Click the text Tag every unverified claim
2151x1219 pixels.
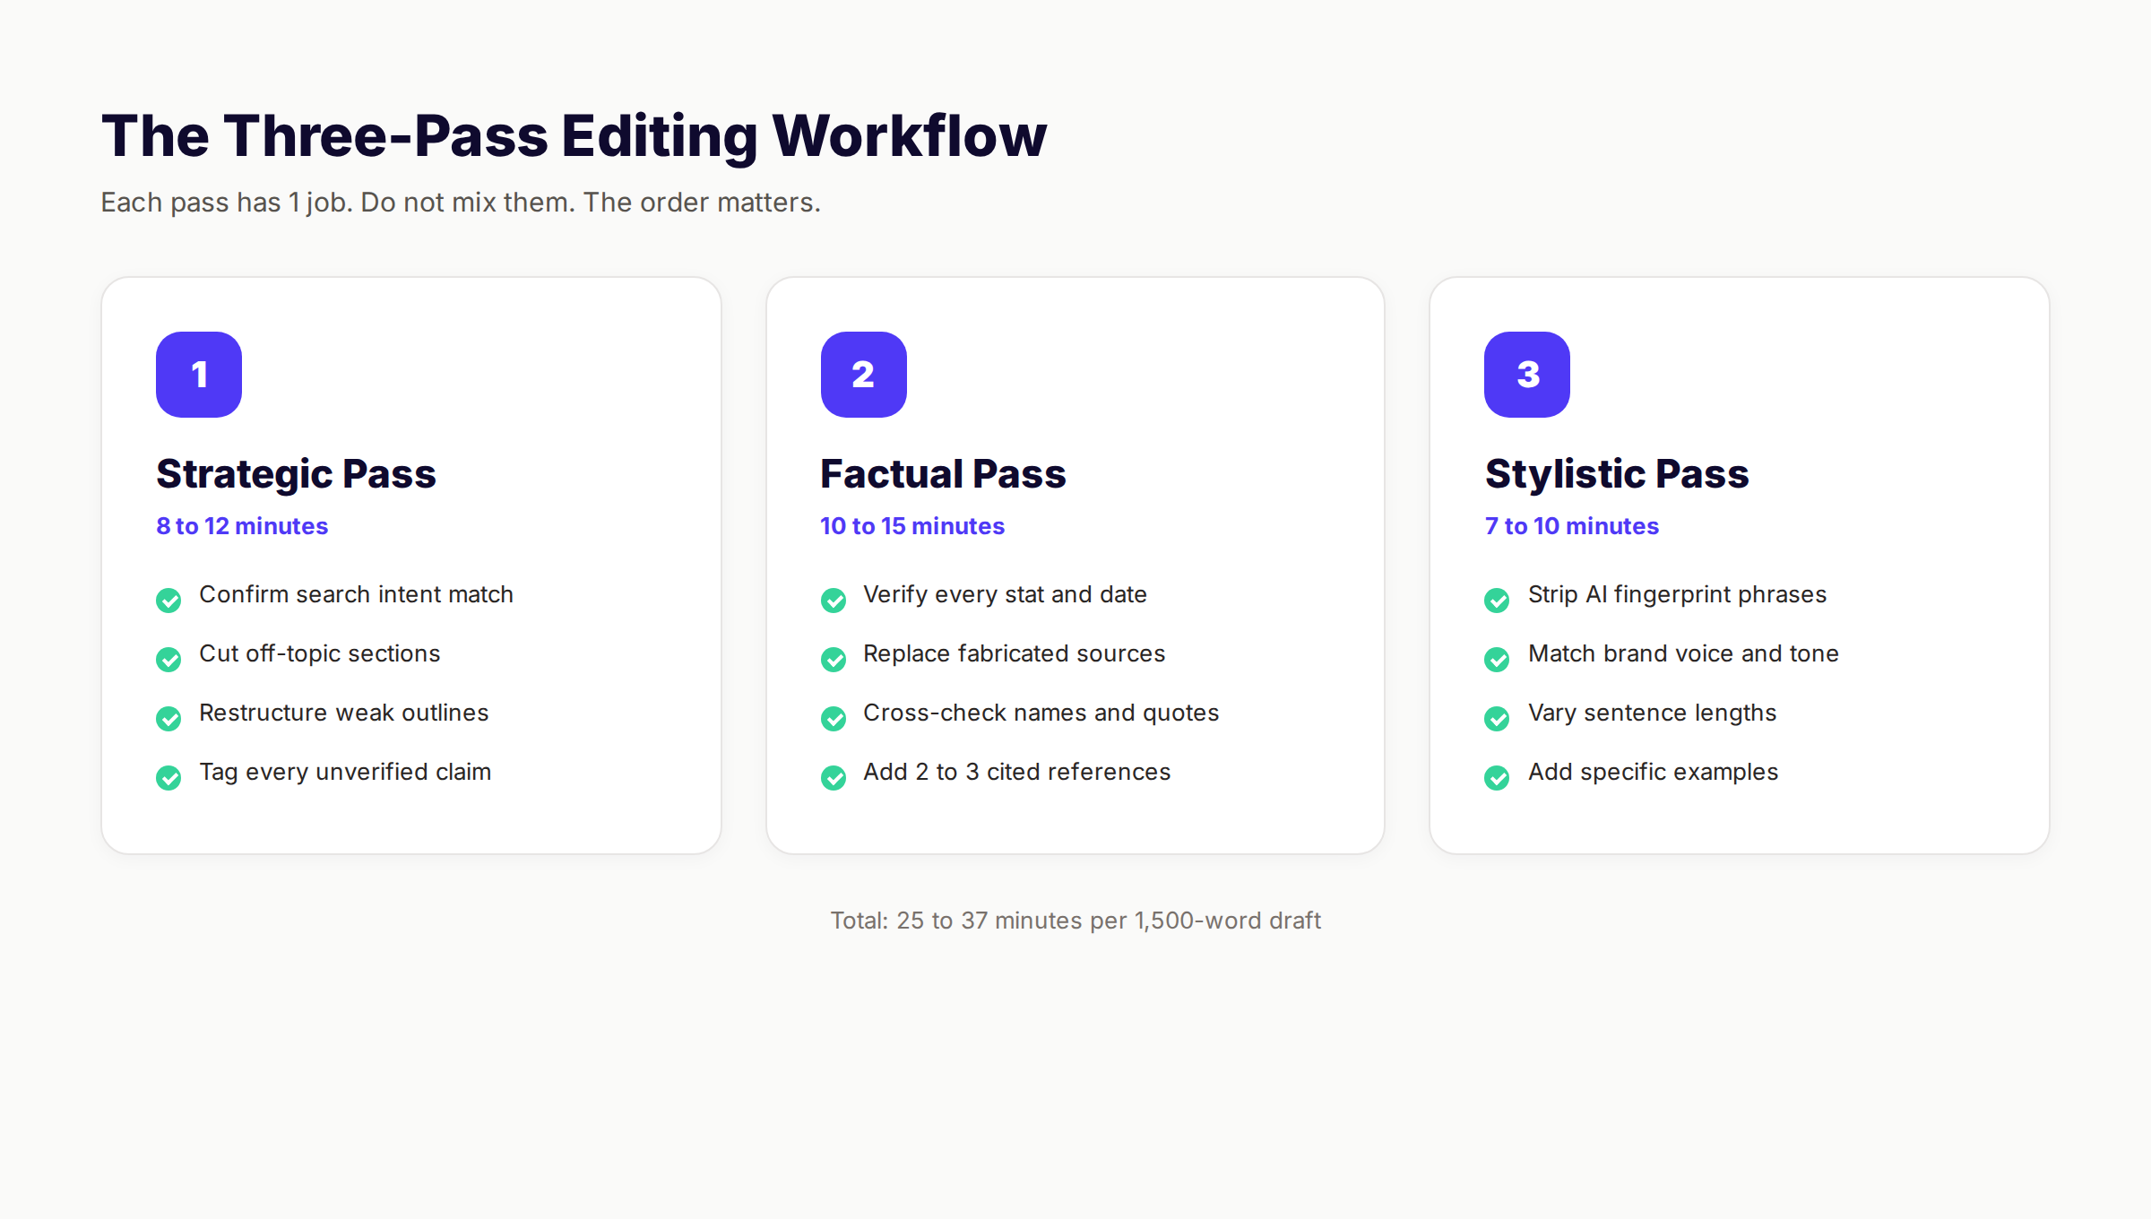(345, 773)
